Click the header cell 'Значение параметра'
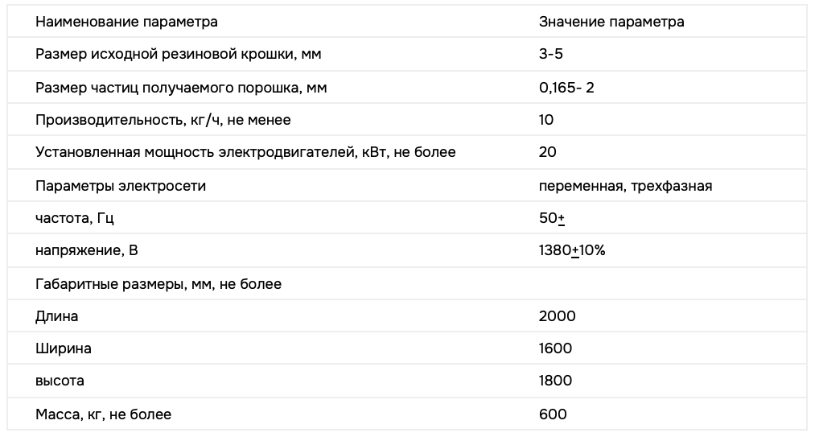This screenshot has width=819, height=441. [x=611, y=22]
